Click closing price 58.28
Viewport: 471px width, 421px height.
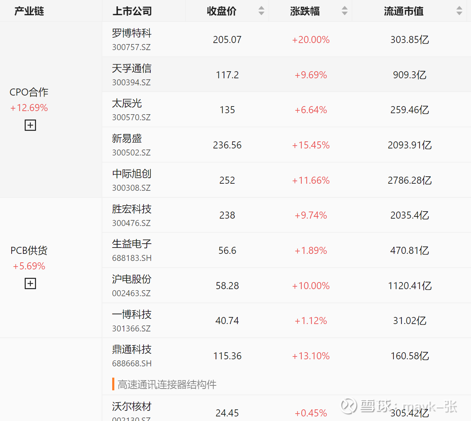coord(227,286)
